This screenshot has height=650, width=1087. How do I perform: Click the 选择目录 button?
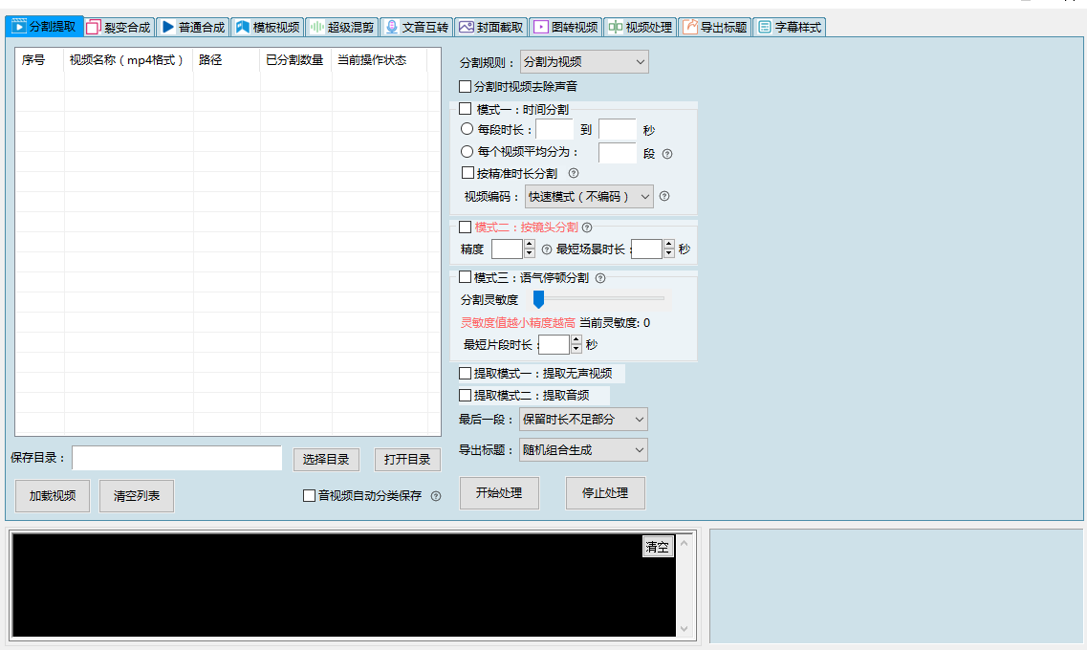(325, 460)
